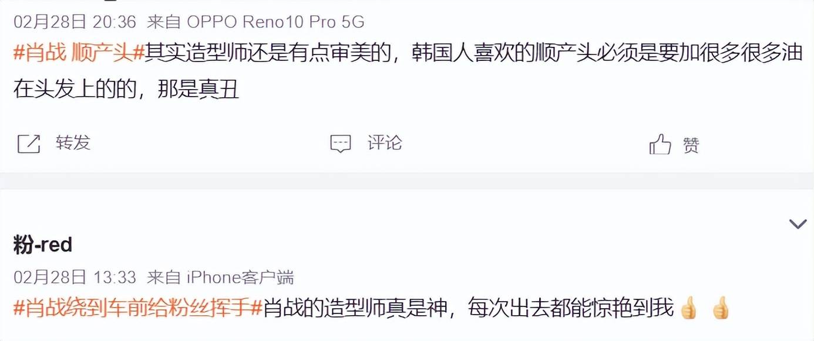Click the repost (转发) arrow icon
814x341 pixels.
tap(29, 144)
